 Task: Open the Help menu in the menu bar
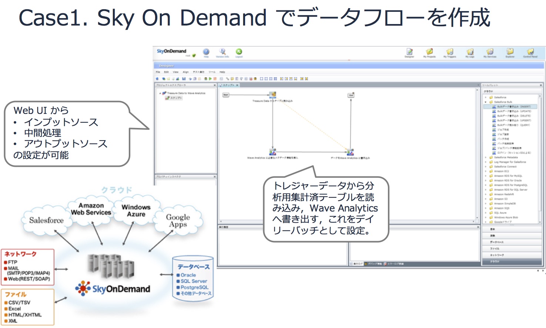[x=222, y=72]
